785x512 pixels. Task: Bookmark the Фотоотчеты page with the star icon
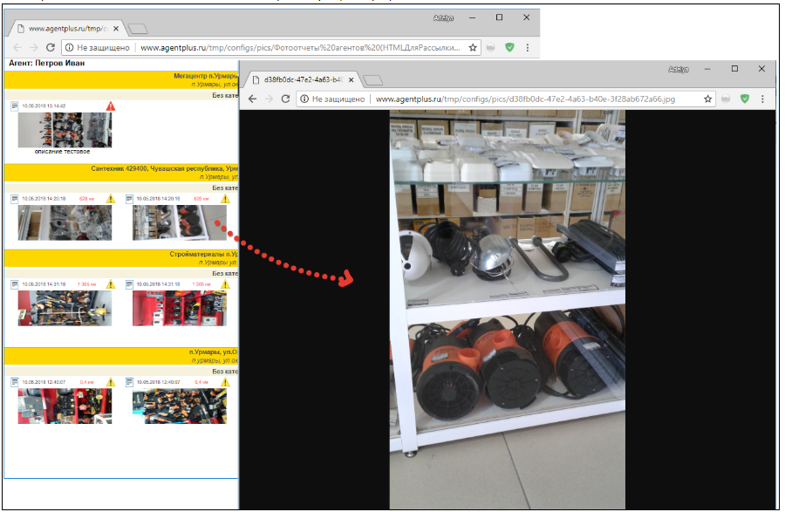point(473,48)
